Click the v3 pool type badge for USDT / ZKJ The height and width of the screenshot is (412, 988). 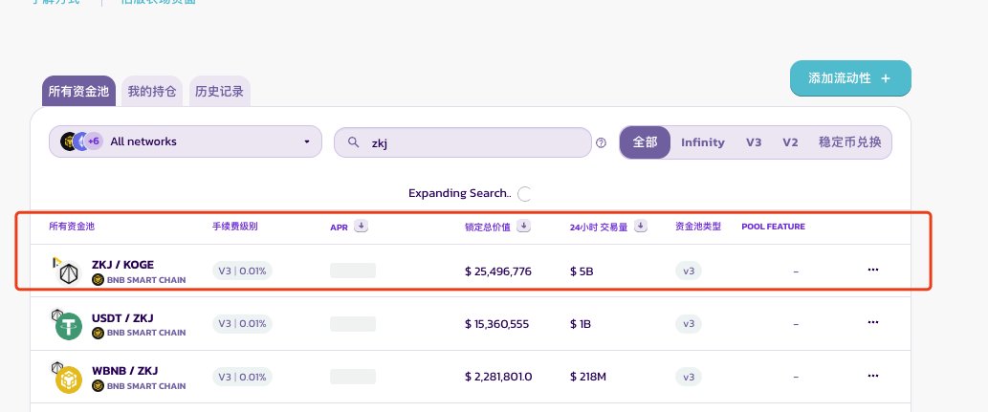pos(689,324)
